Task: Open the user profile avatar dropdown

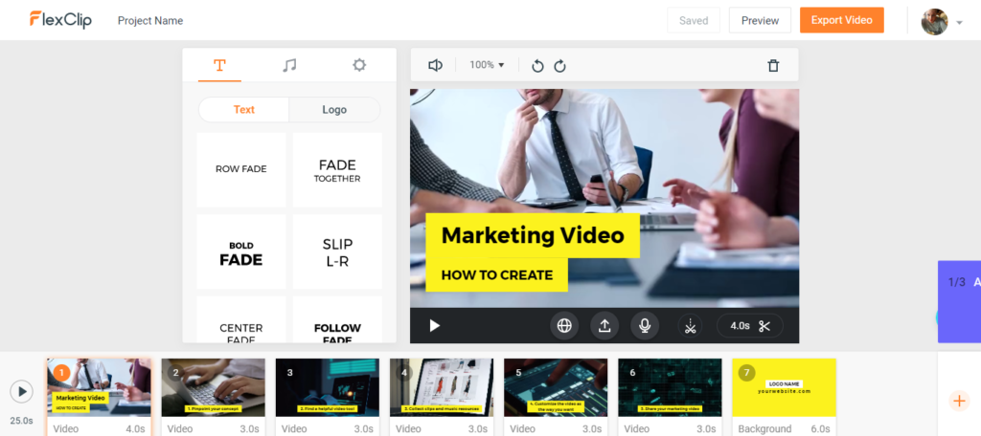Action: click(x=941, y=21)
